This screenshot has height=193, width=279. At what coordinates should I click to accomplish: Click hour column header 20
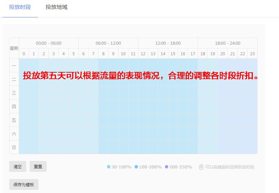222,54
